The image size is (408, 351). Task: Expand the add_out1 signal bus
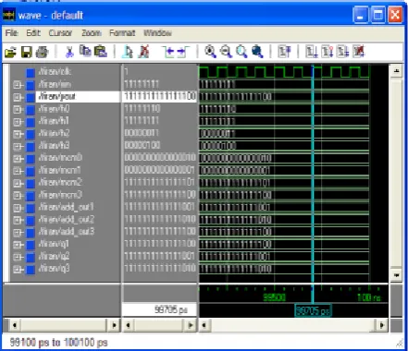point(18,208)
